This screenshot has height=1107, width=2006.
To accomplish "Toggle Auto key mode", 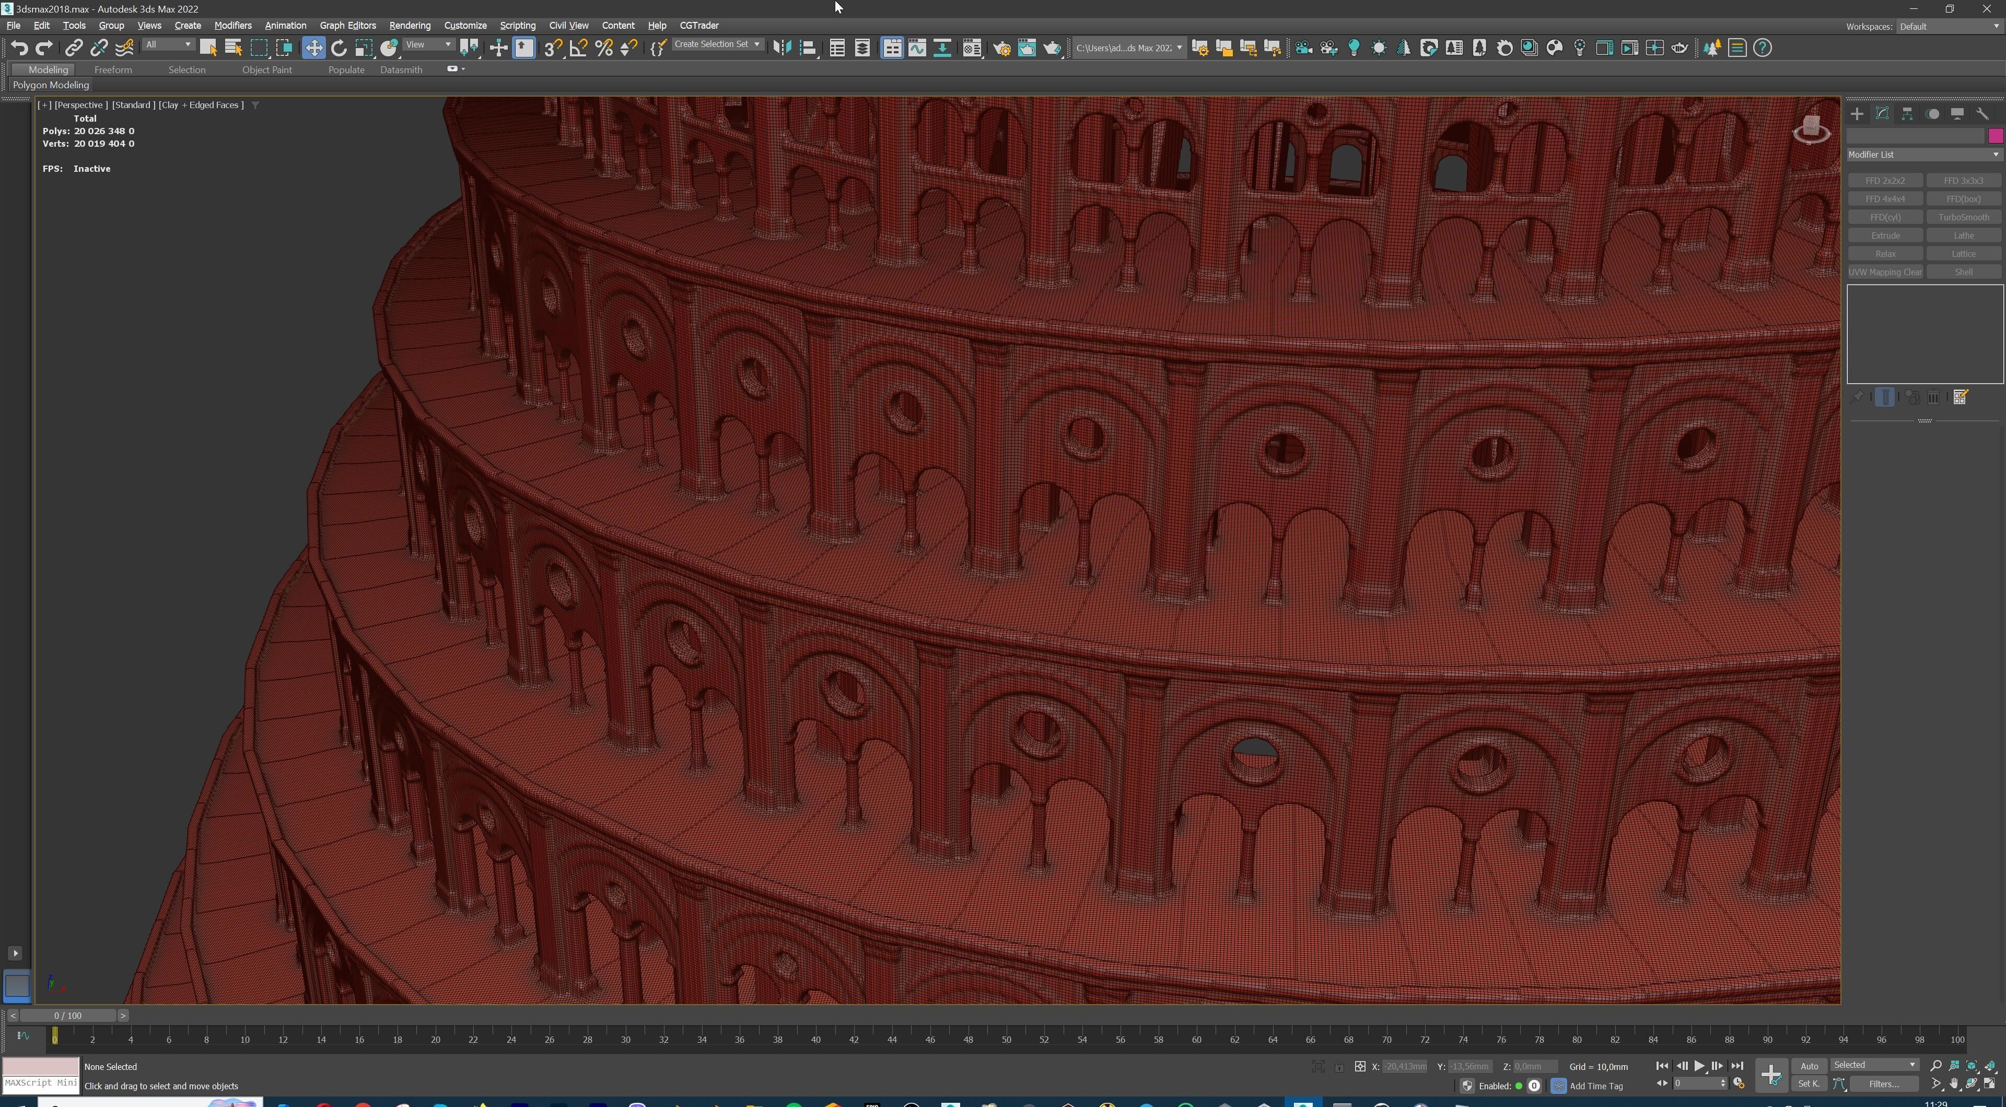I will pyautogui.click(x=1808, y=1066).
